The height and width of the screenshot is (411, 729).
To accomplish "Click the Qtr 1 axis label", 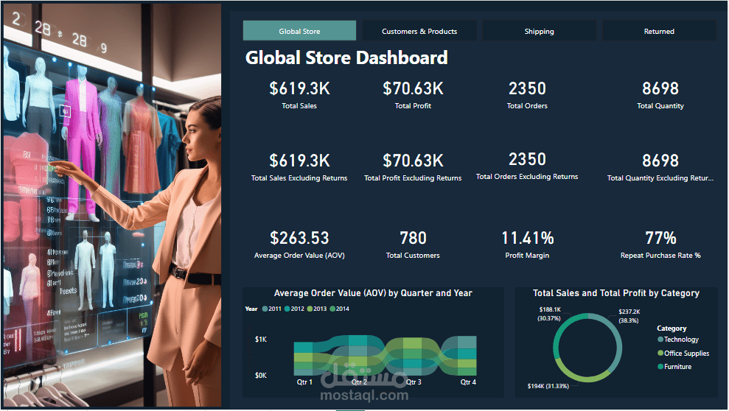I will (304, 382).
